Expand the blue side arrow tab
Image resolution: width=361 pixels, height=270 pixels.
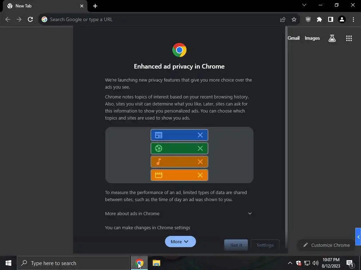pyautogui.click(x=358, y=237)
